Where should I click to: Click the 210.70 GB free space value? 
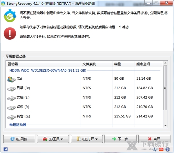click(x=145, y=107)
